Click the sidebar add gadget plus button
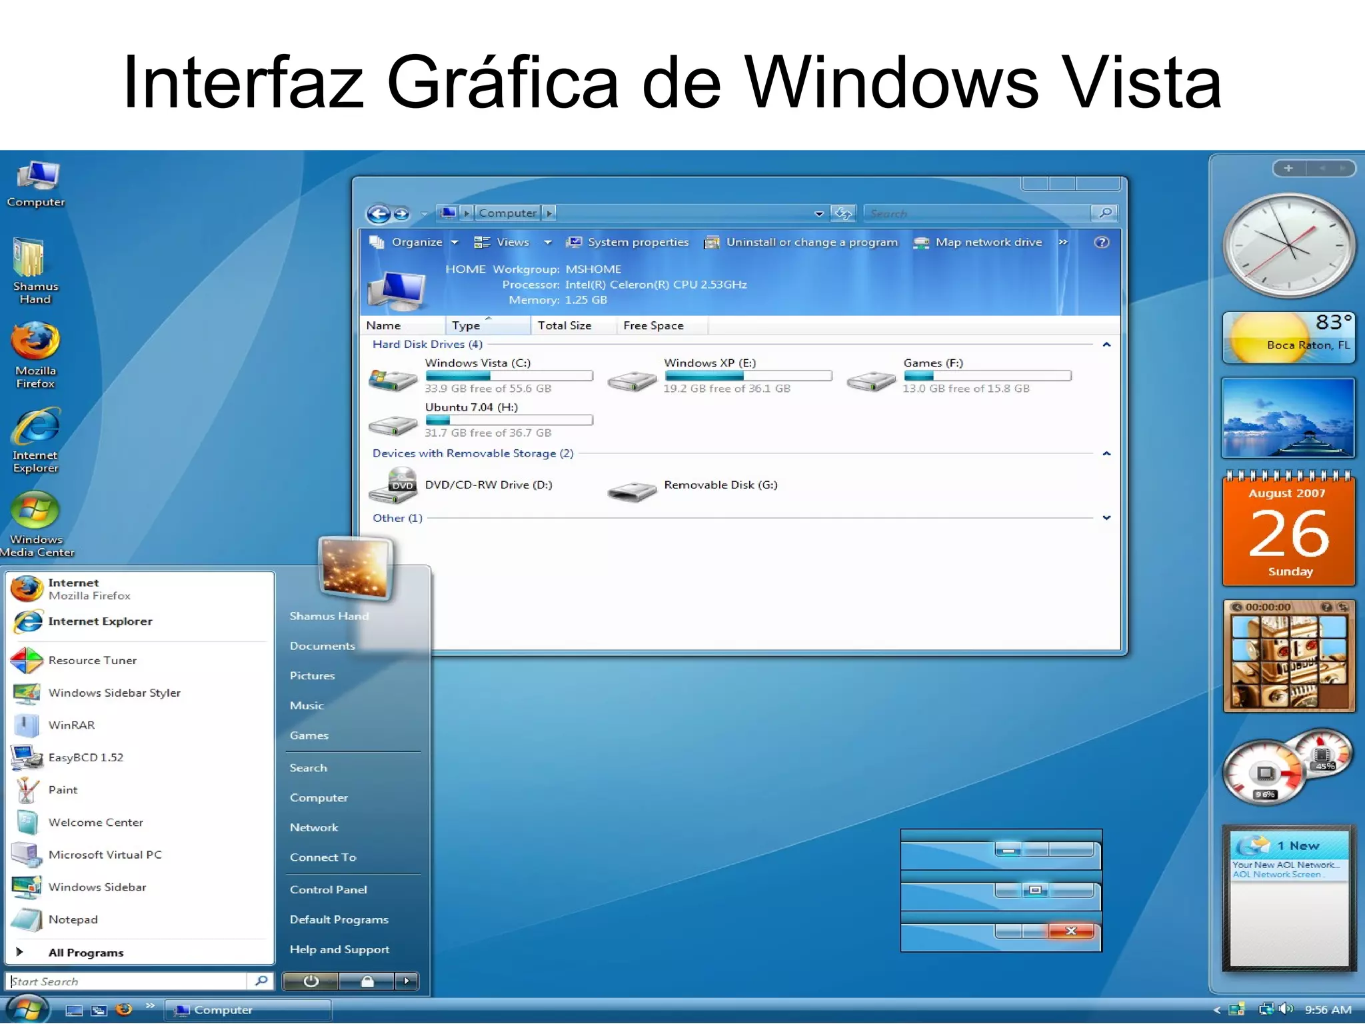This screenshot has width=1365, height=1024. pyautogui.click(x=1289, y=168)
